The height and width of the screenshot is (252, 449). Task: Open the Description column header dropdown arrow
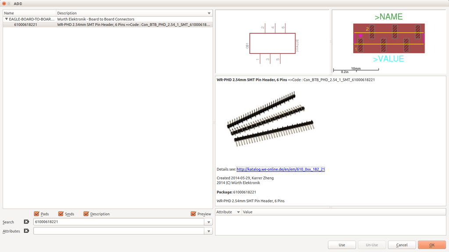coord(209,13)
